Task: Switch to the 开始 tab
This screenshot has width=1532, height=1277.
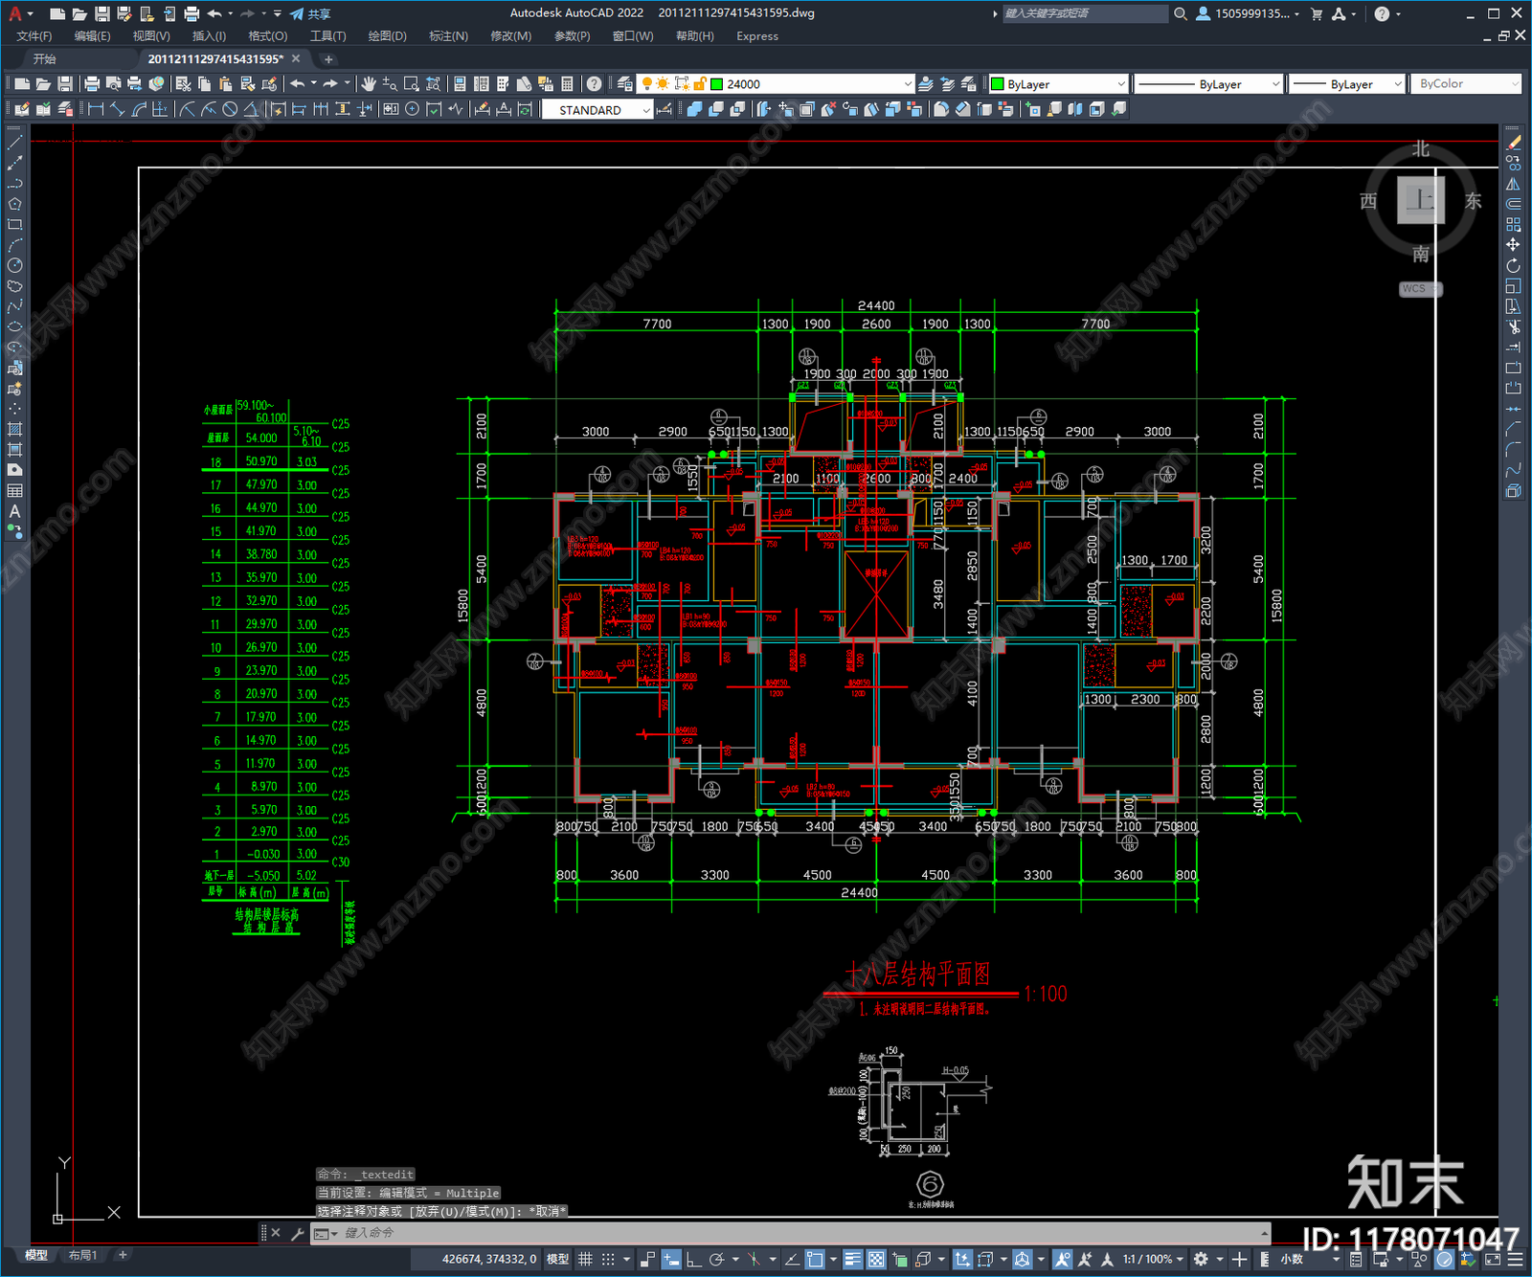Action: pyautogui.click(x=45, y=59)
